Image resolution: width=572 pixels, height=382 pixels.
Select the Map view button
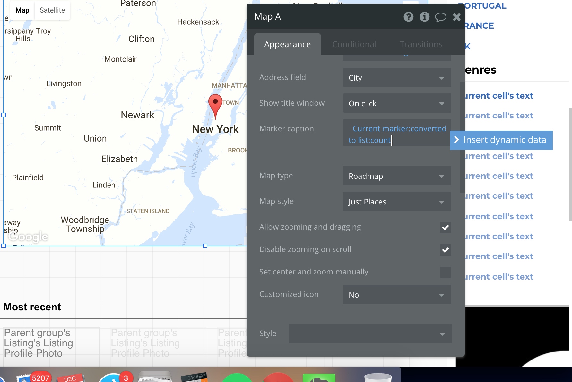click(x=22, y=10)
